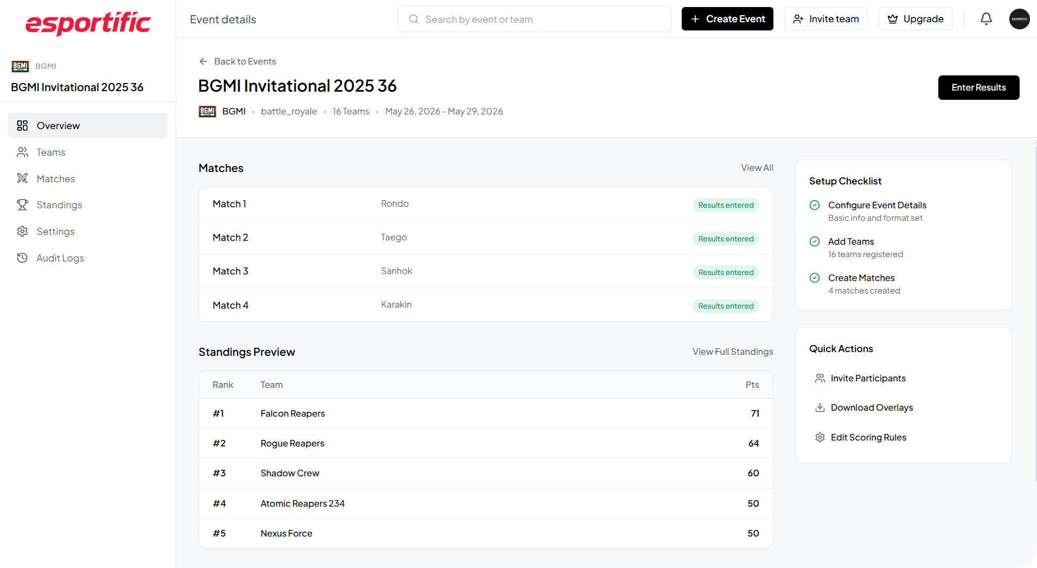Click the Enter Results button
The width and height of the screenshot is (1037, 568).
[978, 87]
